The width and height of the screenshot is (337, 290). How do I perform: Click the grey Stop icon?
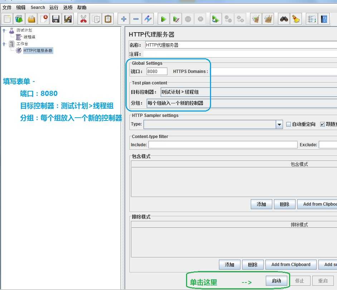188,19
